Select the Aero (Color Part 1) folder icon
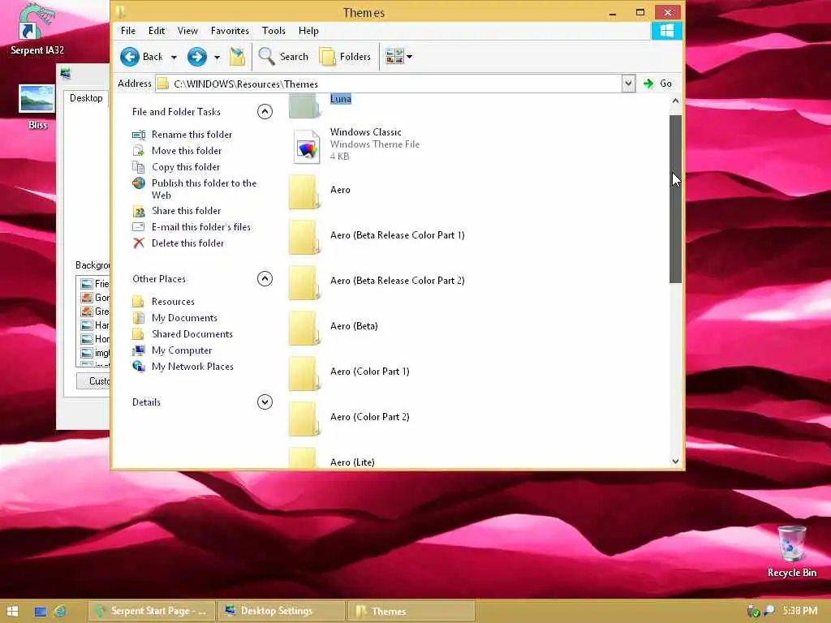Screen dimensions: 831x623 tap(305, 373)
